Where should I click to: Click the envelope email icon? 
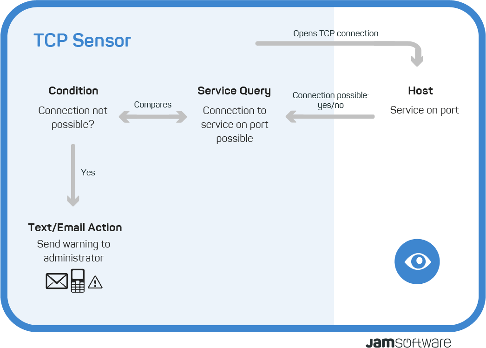(57, 281)
